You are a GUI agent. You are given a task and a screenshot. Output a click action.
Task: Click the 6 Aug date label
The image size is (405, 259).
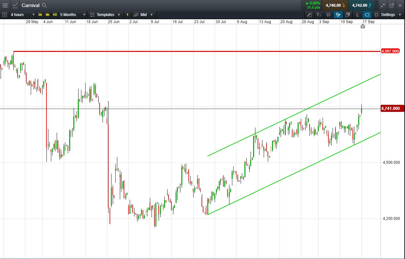click(x=242, y=22)
